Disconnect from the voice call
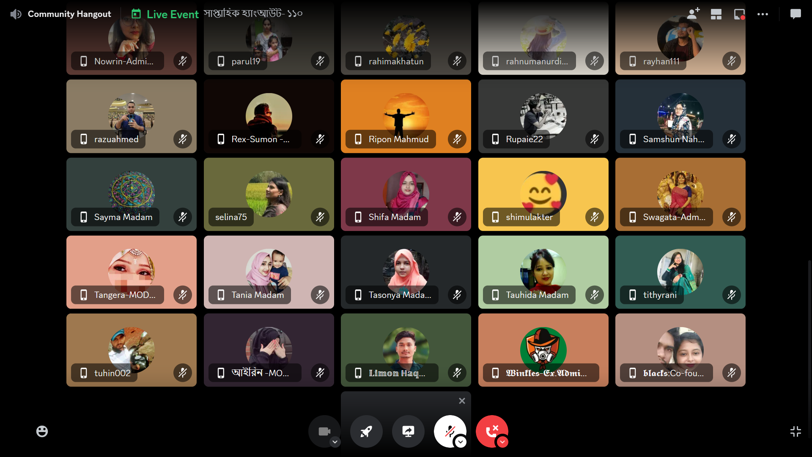This screenshot has height=457, width=812. tap(491, 431)
